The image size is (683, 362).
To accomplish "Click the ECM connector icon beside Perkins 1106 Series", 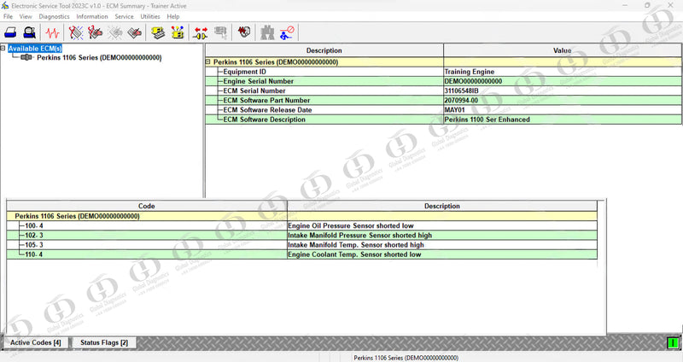I will (26, 57).
